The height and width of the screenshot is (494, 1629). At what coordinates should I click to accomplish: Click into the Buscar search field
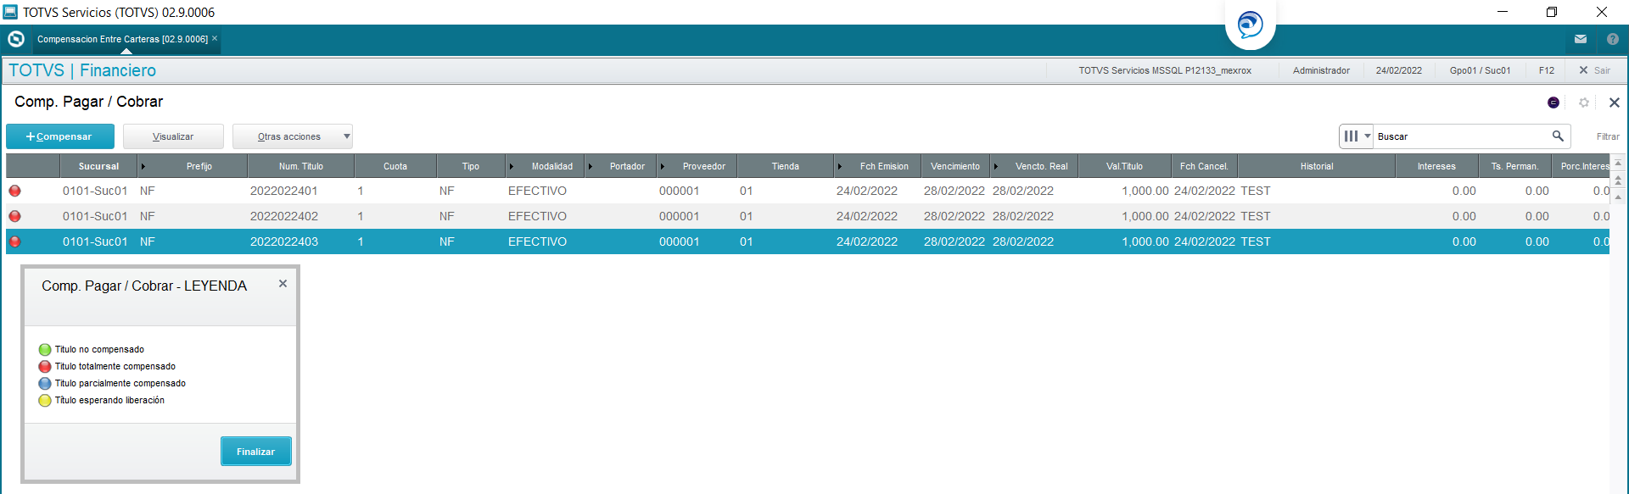(1461, 136)
